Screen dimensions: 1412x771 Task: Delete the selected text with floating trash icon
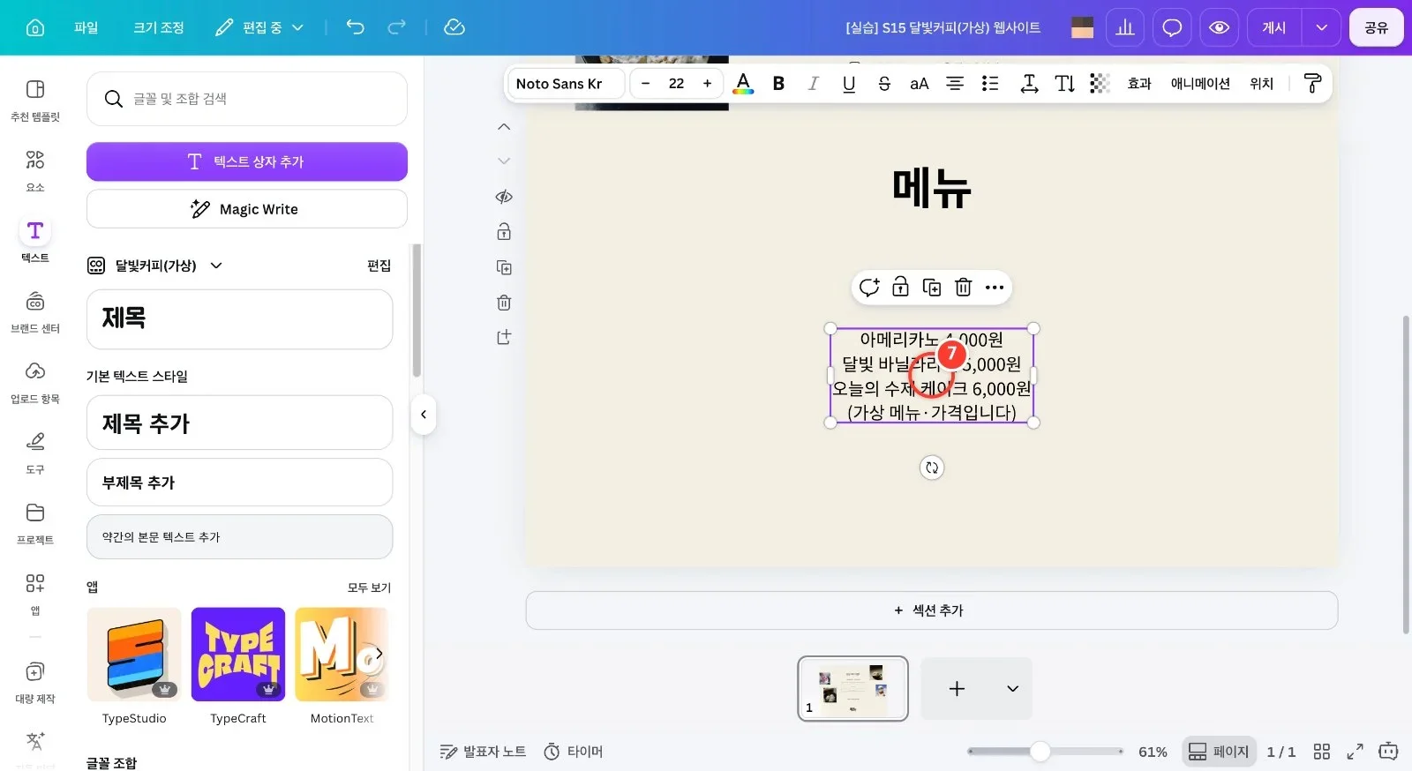[x=964, y=288]
